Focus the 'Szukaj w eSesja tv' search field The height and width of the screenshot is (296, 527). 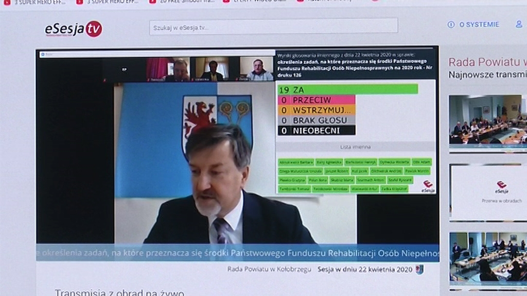click(273, 27)
